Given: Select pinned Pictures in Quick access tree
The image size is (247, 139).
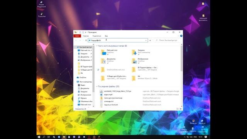Looking at the screenshot, I should [x=84, y=60].
